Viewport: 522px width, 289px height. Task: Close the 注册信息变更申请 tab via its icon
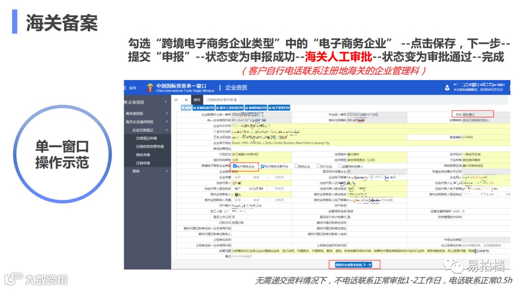click(x=235, y=100)
